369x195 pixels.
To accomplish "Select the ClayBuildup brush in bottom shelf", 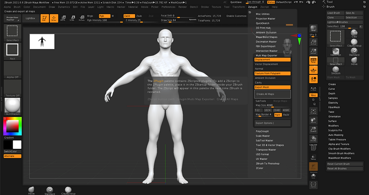I will (68, 191).
